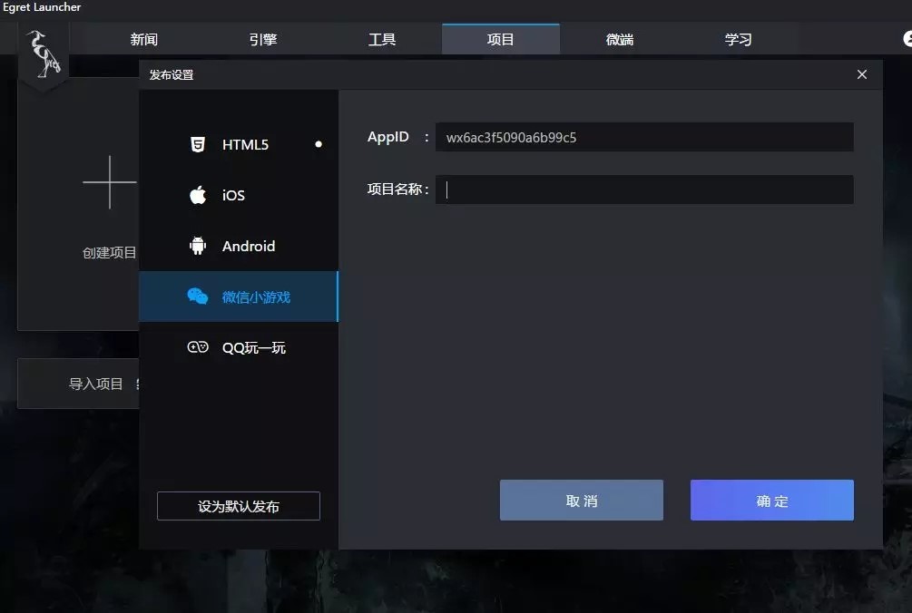Click the Apple iOS icon
This screenshot has width=912, height=613.
198,195
